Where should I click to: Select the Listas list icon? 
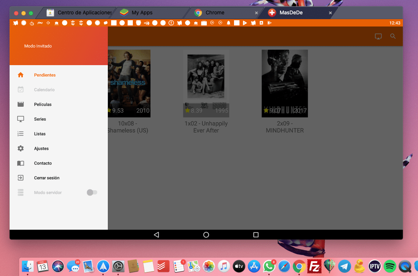coord(21,134)
